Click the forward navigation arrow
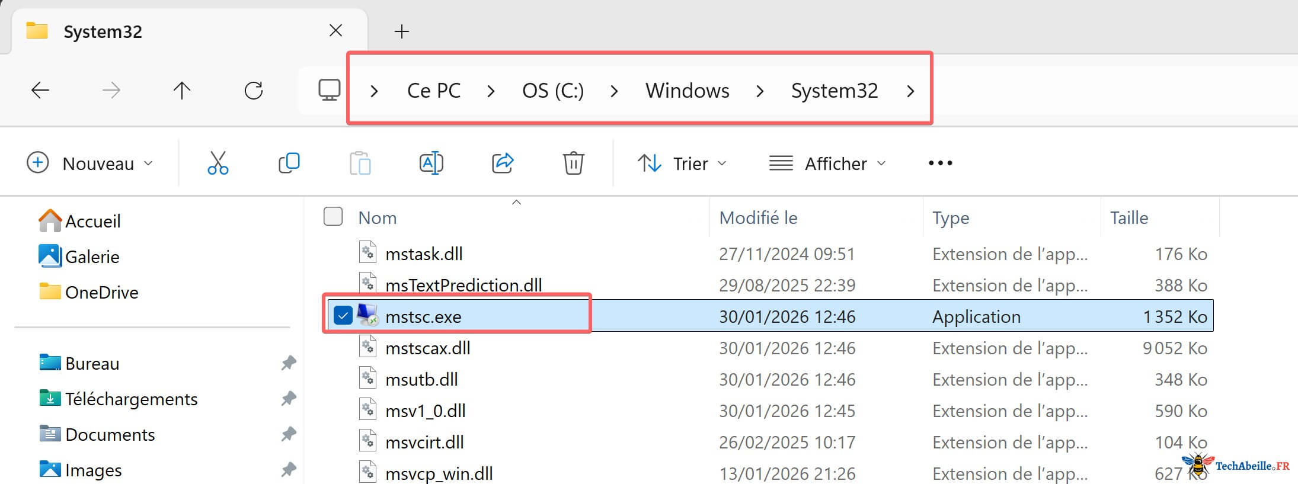 click(x=111, y=90)
